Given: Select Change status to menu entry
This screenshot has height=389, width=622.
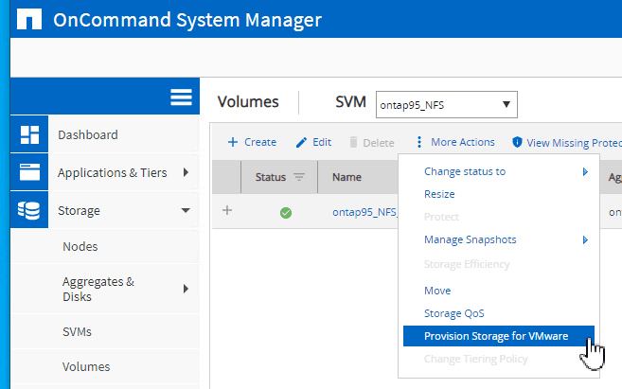Looking at the screenshot, I should coord(465,171).
